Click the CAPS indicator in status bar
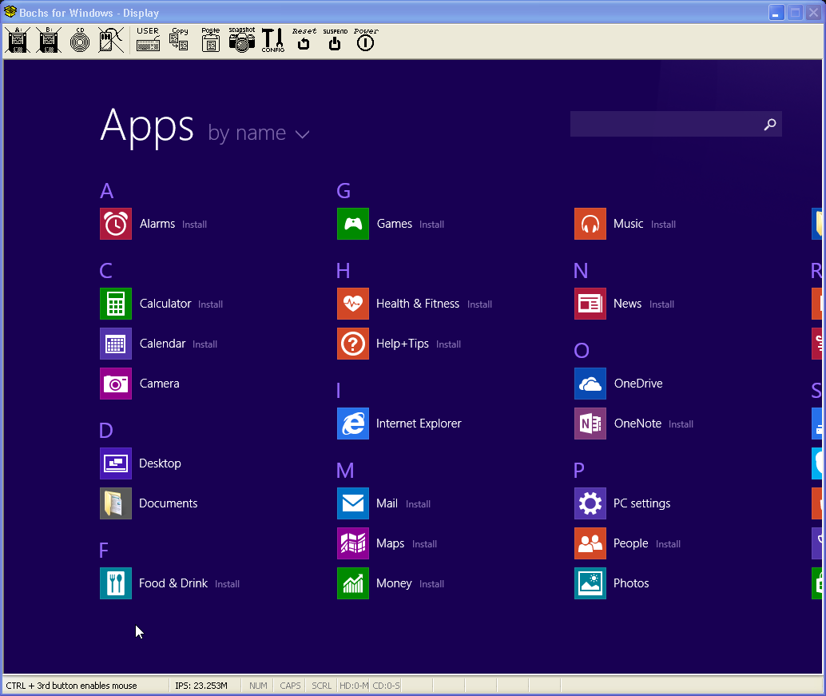Viewport: 826px width, 696px height. [x=290, y=686]
